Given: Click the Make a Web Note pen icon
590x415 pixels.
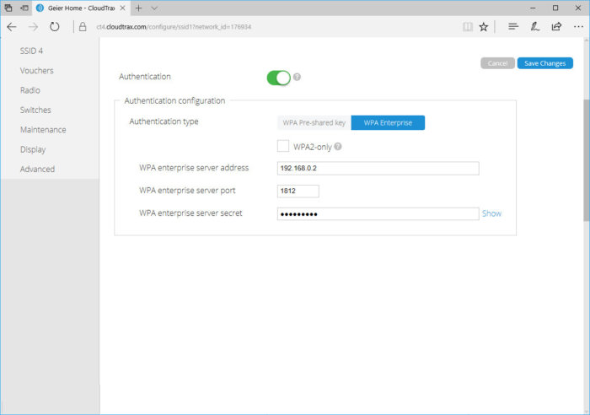Looking at the screenshot, I should 534,27.
